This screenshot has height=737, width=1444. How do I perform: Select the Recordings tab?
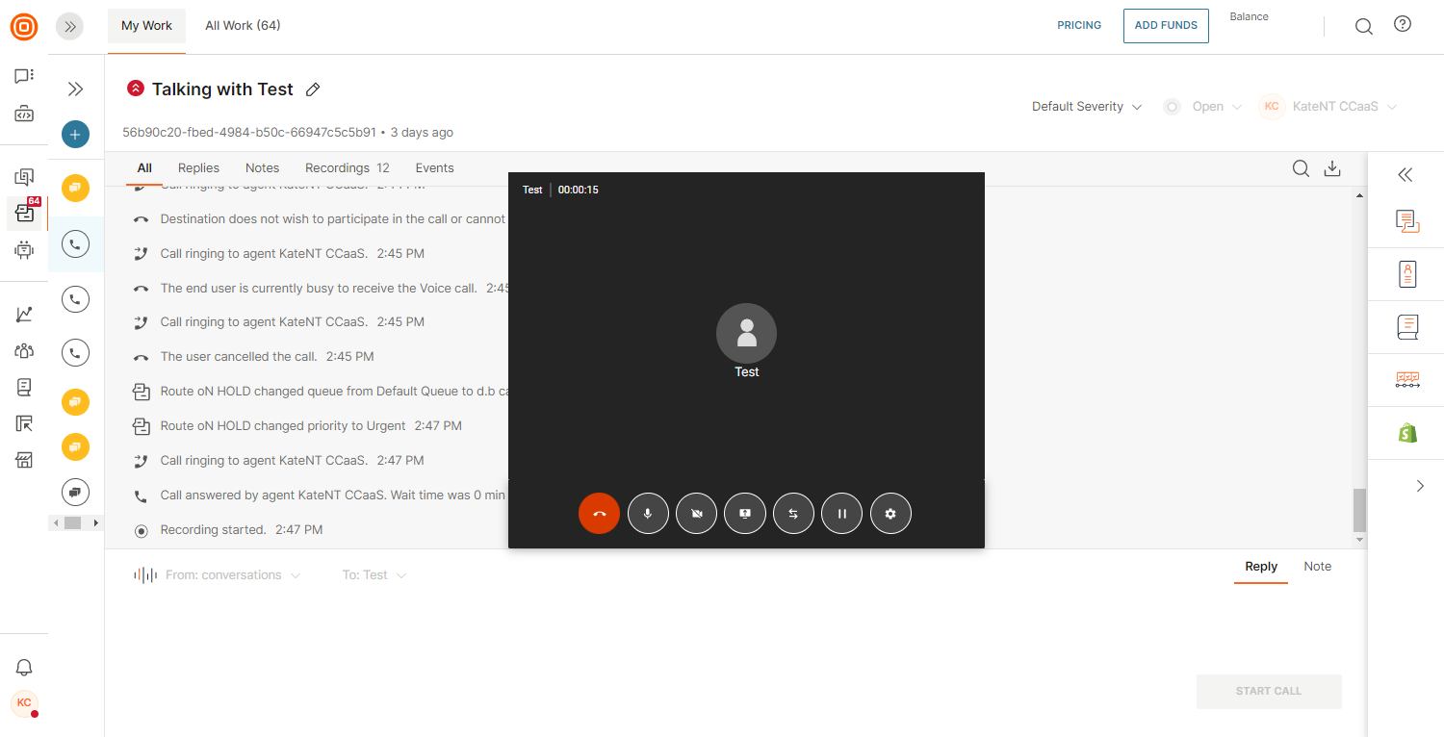[x=348, y=168]
